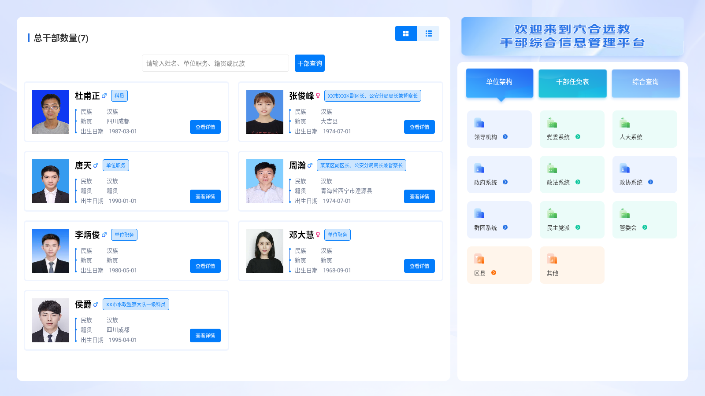This screenshot has width=705, height=396.
Task: Click the 政协系统 blue building icon
Action: [624, 168]
